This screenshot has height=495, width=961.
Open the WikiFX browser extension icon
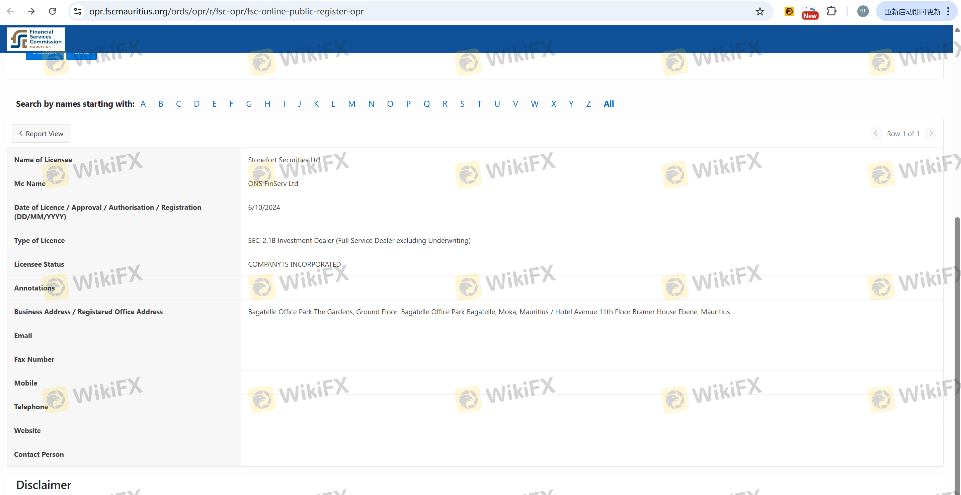(789, 12)
